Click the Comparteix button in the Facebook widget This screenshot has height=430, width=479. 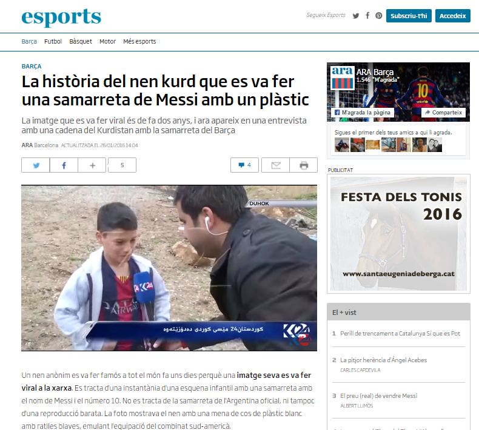(443, 112)
